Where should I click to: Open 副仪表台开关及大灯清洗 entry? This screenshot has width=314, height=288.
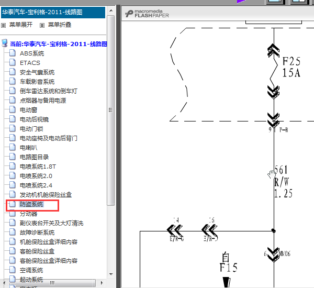(51, 223)
